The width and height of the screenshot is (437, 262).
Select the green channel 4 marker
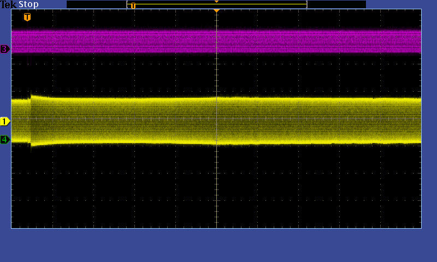[x=5, y=140]
